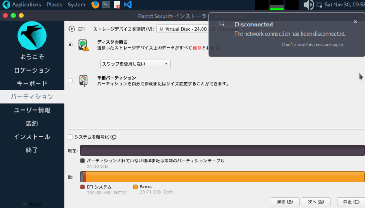365x208 pixels.
Task: Open the System menu
Action: 76,5
